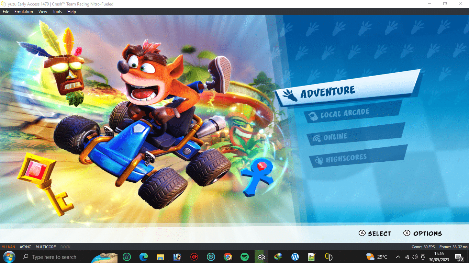
Task: Open the View menu
Action: point(43,12)
